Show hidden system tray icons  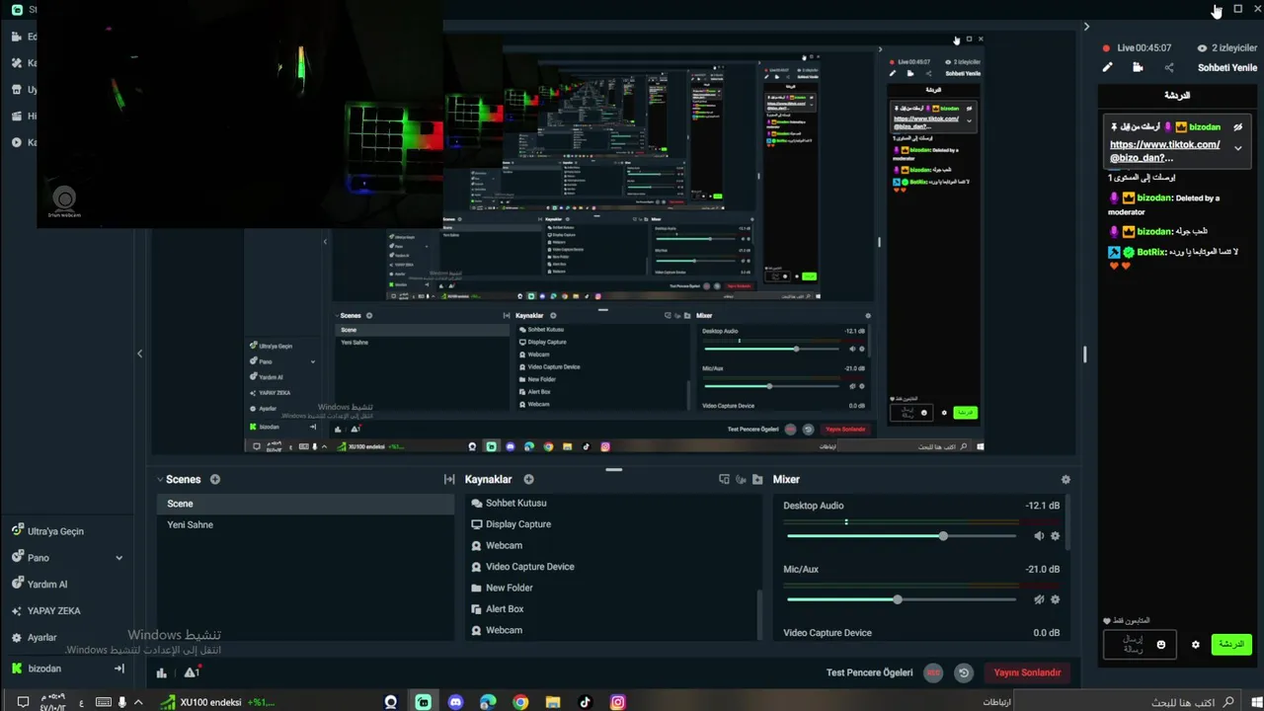pos(138,702)
